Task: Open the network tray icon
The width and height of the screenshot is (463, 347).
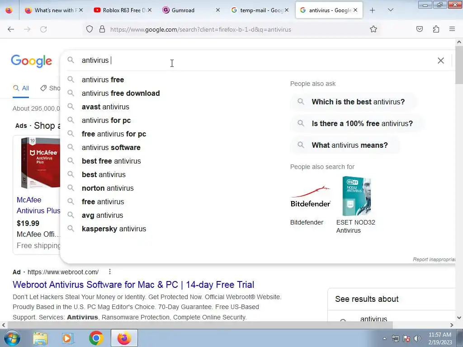Action: 395,338
